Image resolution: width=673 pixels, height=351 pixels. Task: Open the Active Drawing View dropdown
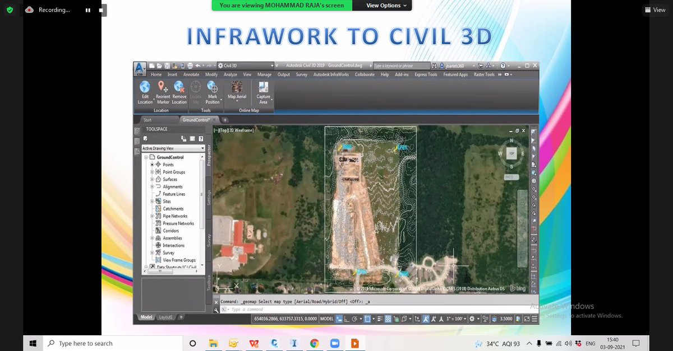click(x=173, y=148)
